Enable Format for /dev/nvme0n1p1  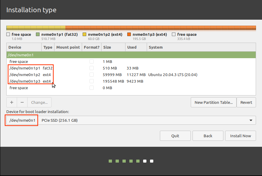click(x=92, y=68)
